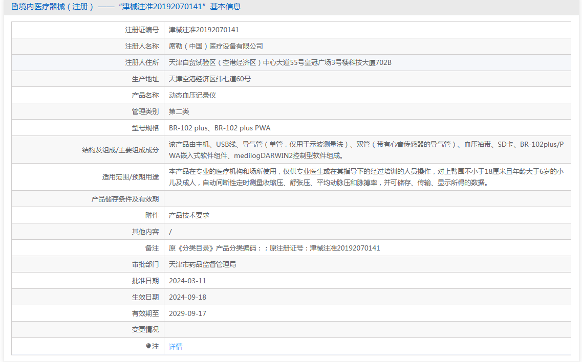
Task: Click the 管理类别 row label
Action: pyautogui.click(x=145, y=111)
